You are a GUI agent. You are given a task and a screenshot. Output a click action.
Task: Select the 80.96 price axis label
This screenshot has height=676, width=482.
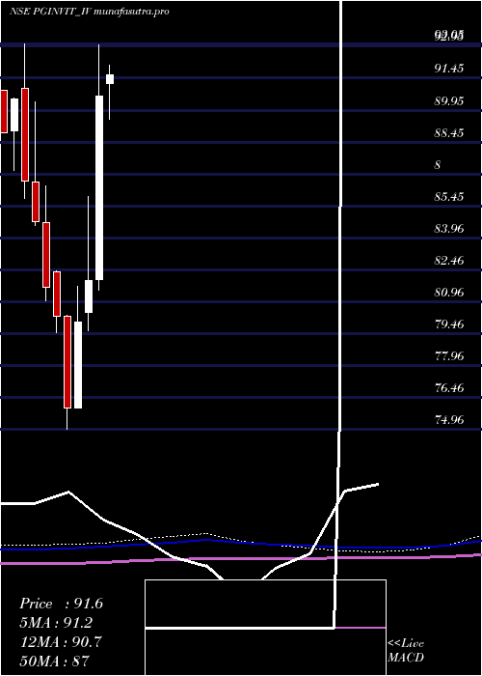449,293
